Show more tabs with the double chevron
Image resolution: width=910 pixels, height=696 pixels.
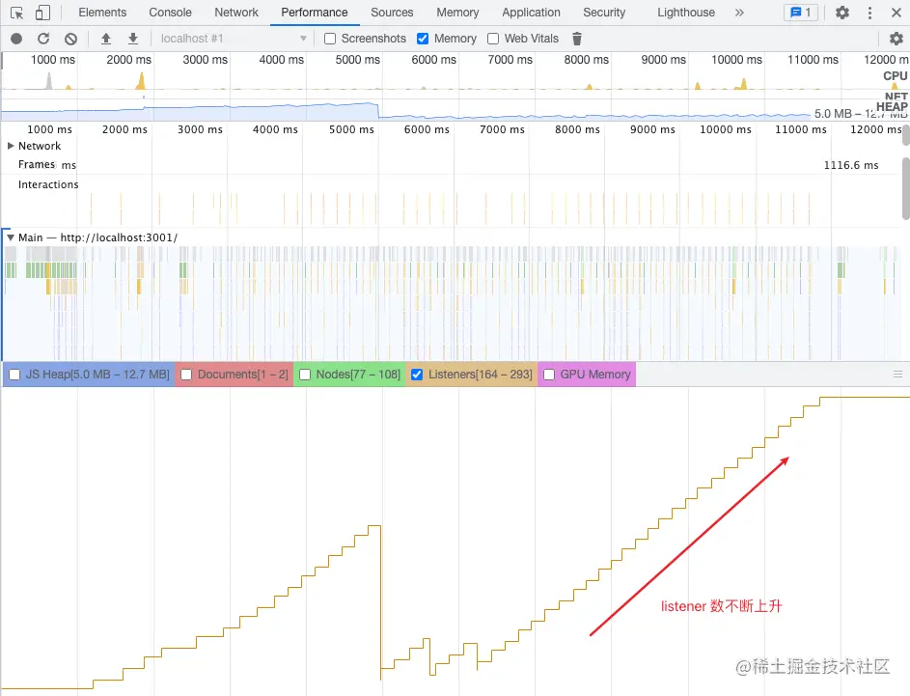click(739, 13)
